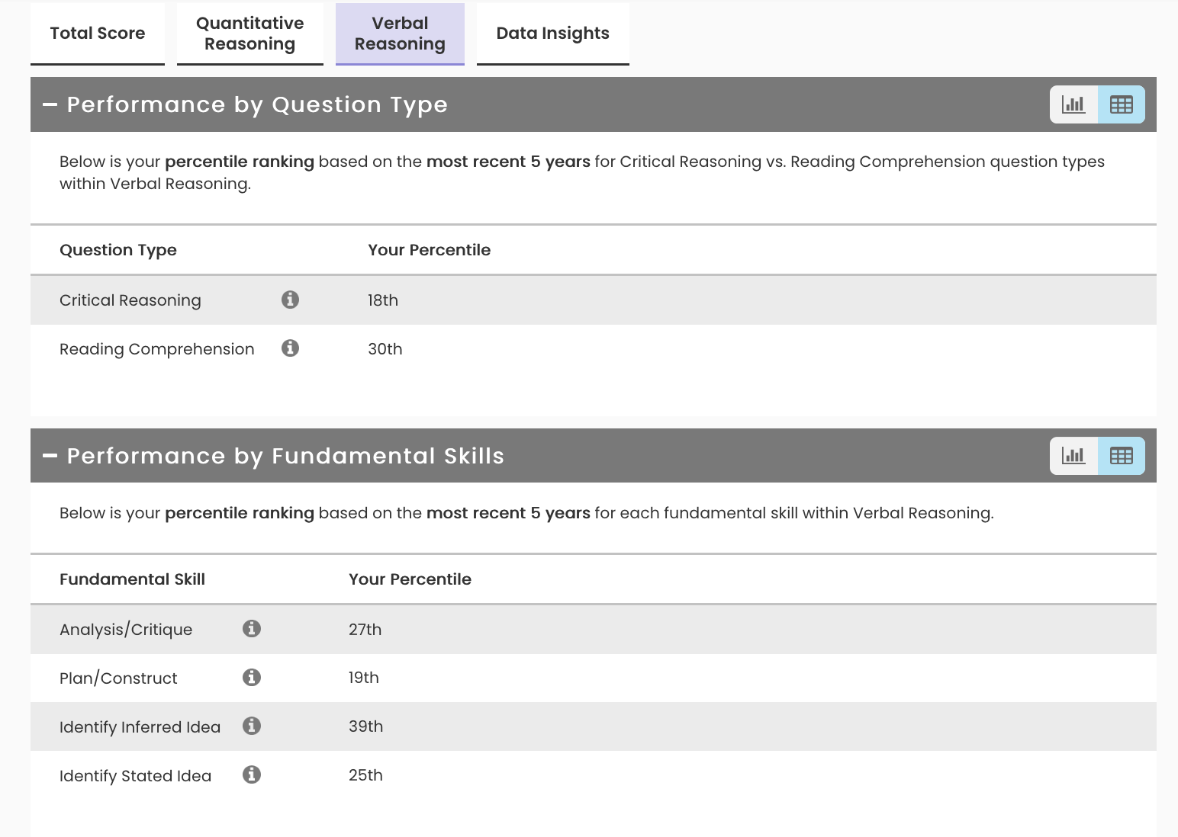Show info for Plan/Construct skill
The image size is (1178, 837).
point(252,678)
